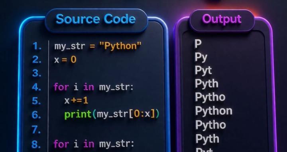Click the Source Code panel title
The height and width of the screenshot is (152, 287).
[x=96, y=19]
